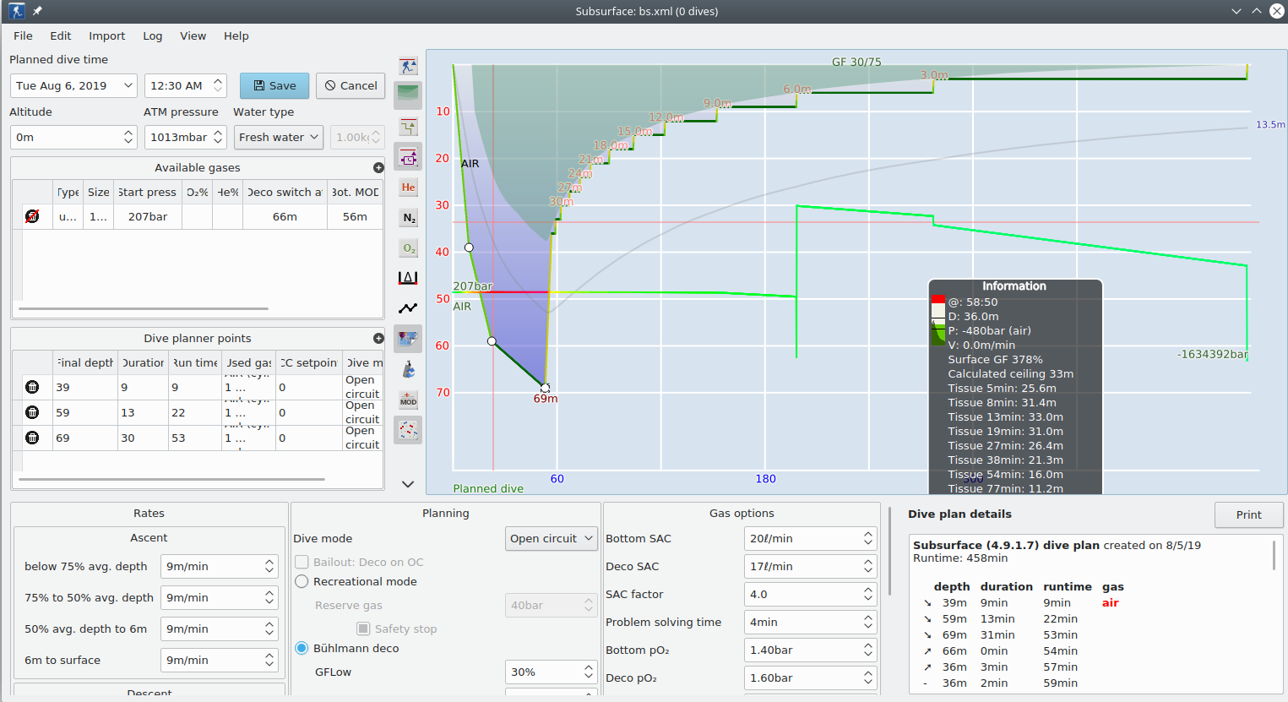Toggle MOD display on the profile

408,400
